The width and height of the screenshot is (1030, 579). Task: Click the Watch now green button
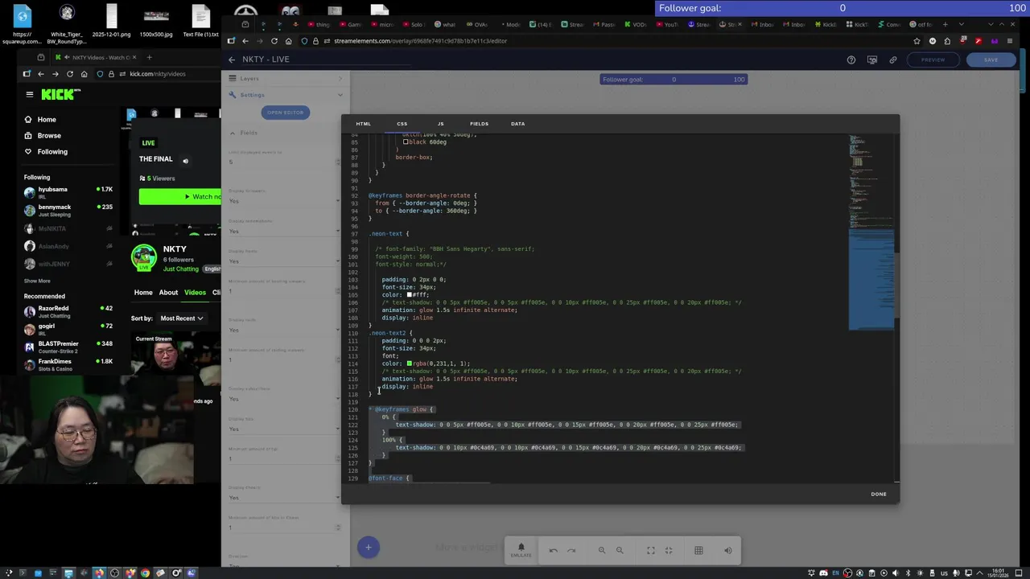[x=180, y=196]
